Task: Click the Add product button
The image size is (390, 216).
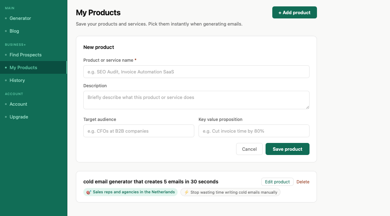Action: click(295, 12)
